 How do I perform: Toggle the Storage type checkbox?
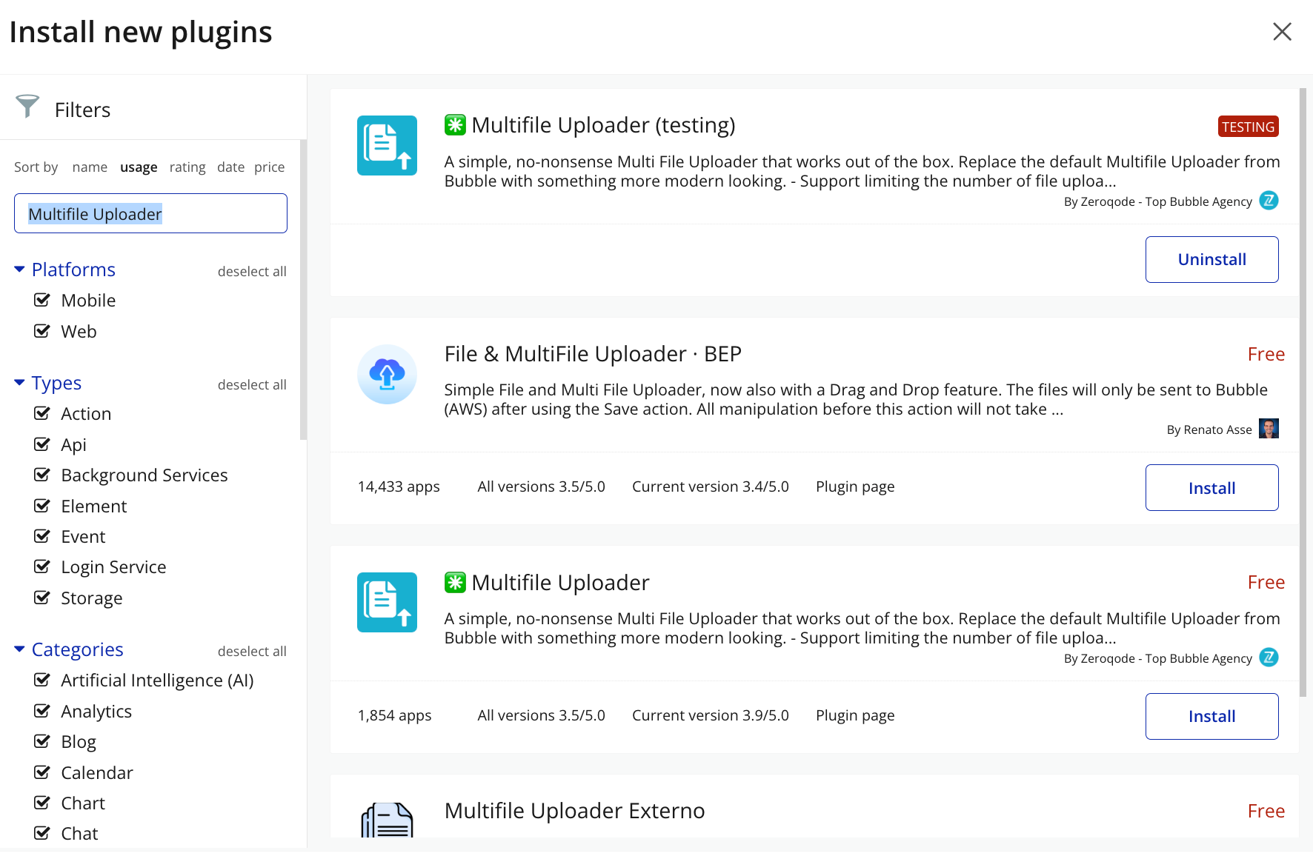pos(42,598)
